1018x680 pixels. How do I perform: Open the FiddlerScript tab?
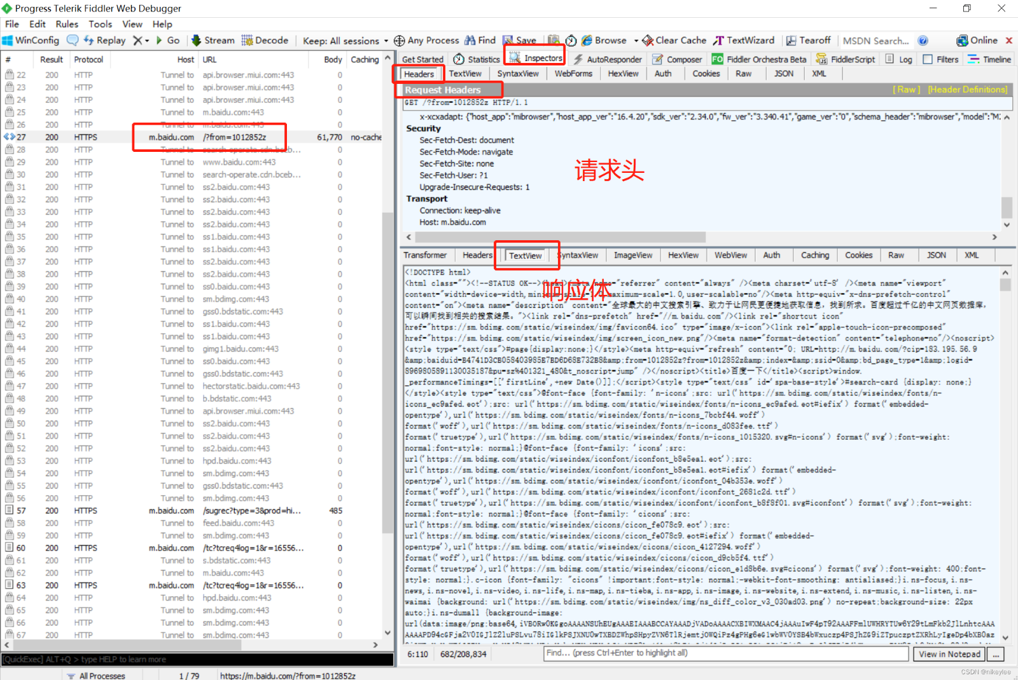click(846, 59)
